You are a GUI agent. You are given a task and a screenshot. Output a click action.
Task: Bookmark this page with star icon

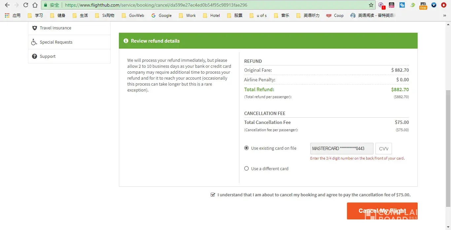tap(371, 5)
